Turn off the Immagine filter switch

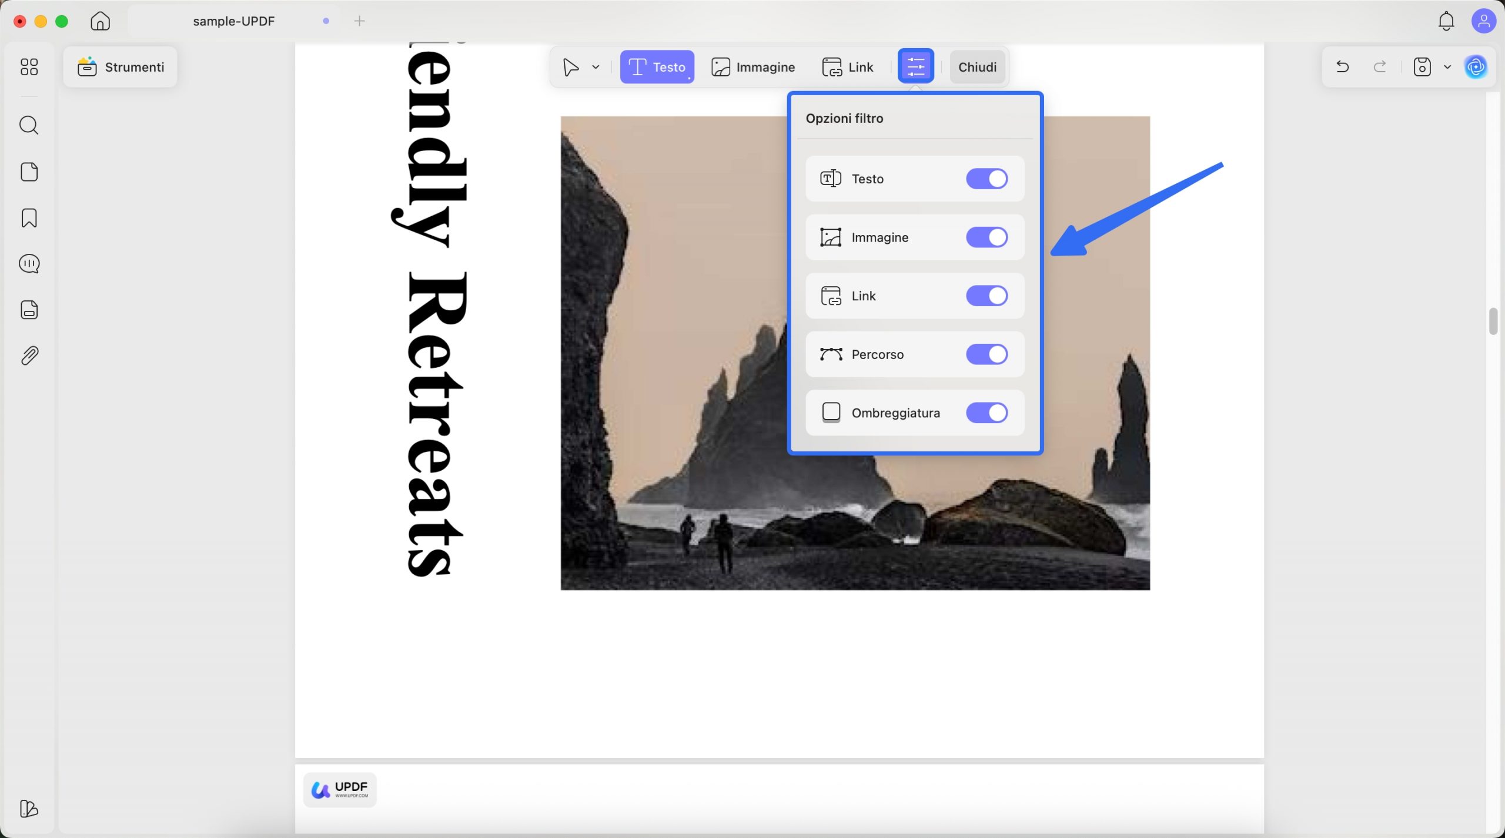(x=986, y=237)
